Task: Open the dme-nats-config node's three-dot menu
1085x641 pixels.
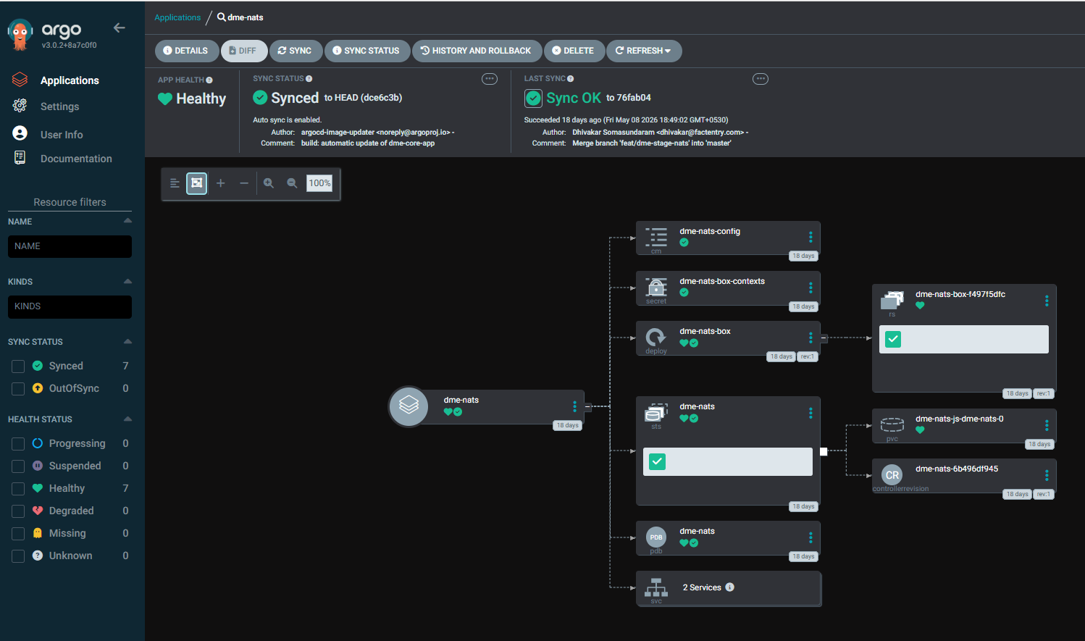Action: click(810, 237)
